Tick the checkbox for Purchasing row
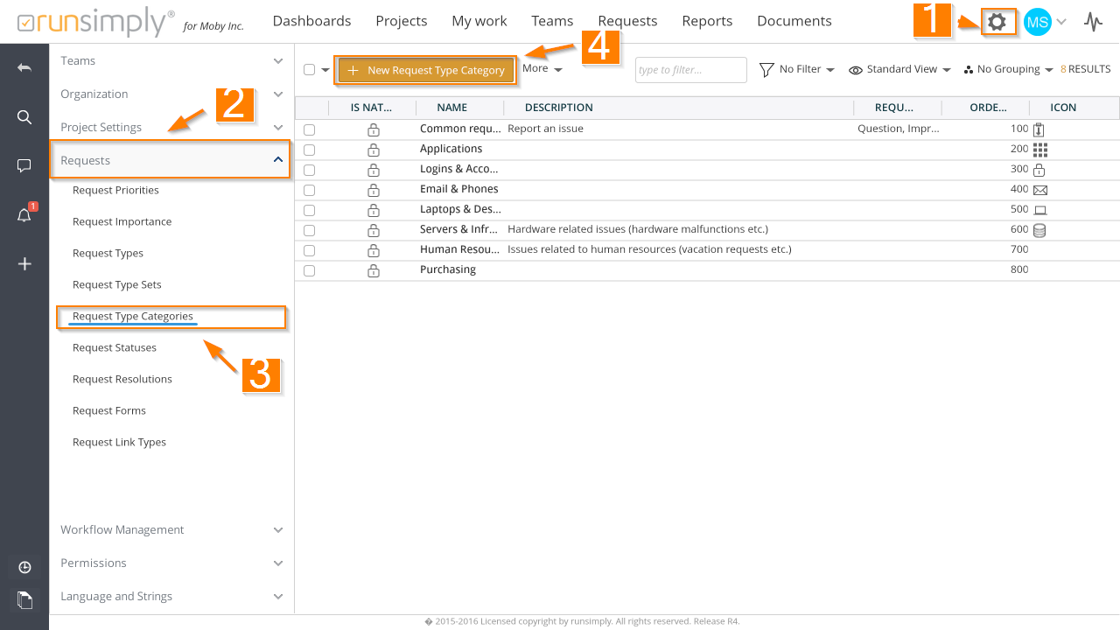This screenshot has height=630, width=1120. (x=309, y=270)
